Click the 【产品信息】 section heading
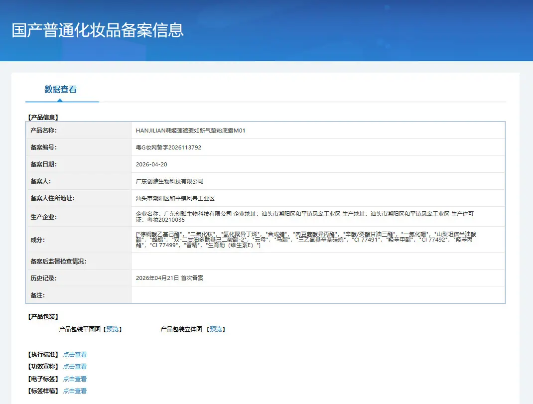The width and height of the screenshot is (533, 404). click(43, 118)
